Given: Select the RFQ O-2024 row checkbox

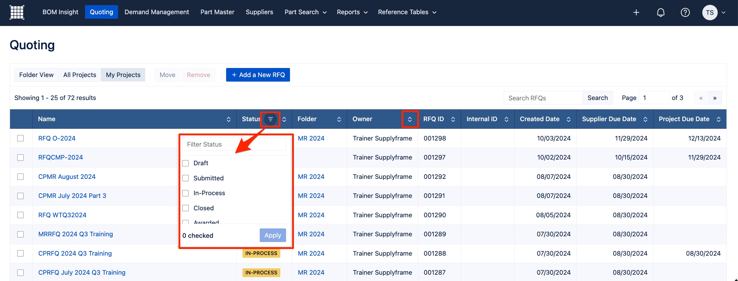Looking at the screenshot, I should [x=21, y=138].
